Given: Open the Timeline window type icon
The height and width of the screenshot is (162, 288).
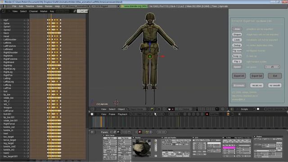Looking at the screenshot, I should [x=92, y=114].
